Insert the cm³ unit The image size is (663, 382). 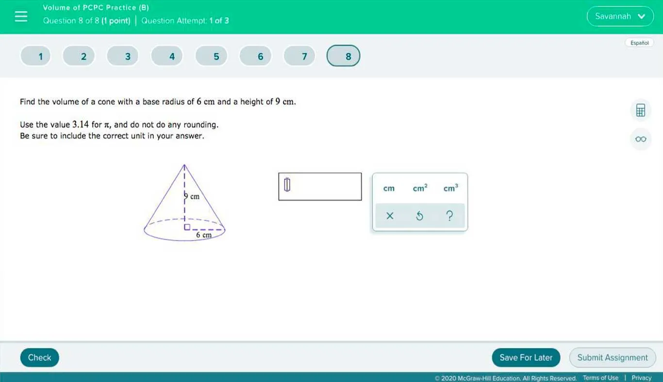[450, 188]
